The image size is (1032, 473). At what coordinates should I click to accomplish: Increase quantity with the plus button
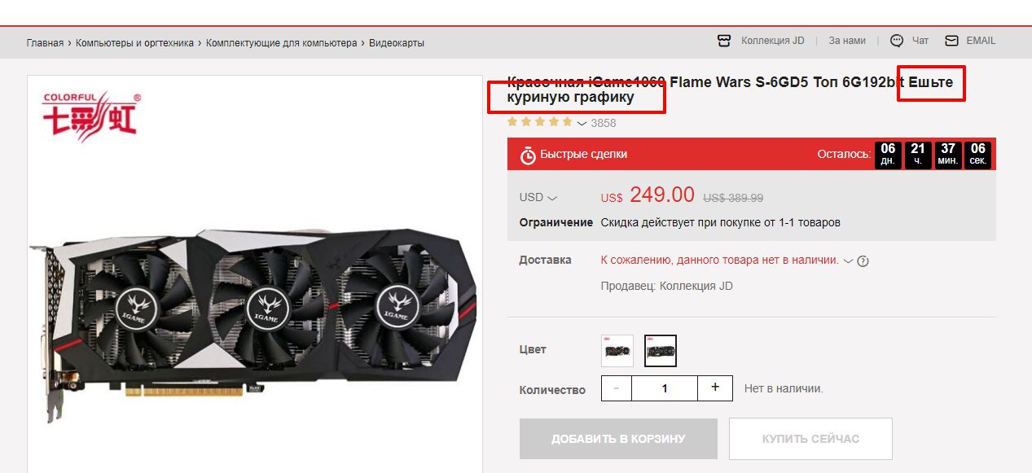715,388
